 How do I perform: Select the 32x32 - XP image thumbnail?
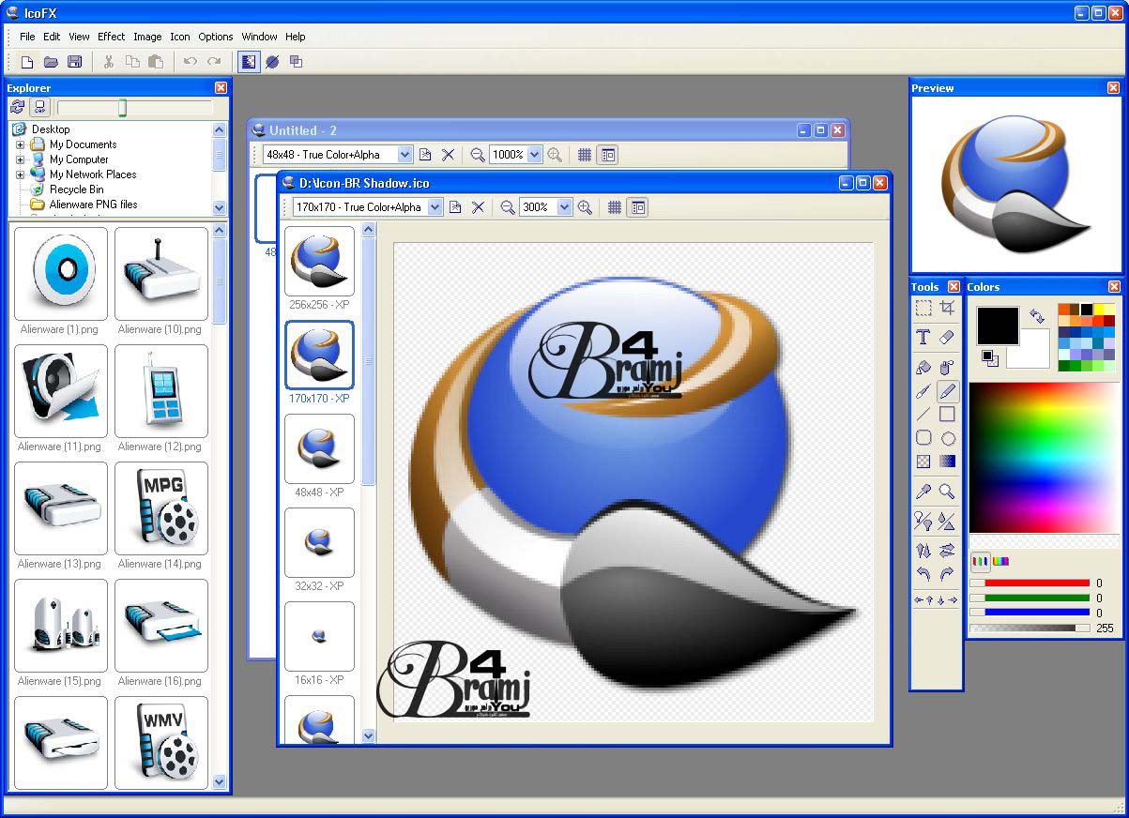pyautogui.click(x=320, y=543)
